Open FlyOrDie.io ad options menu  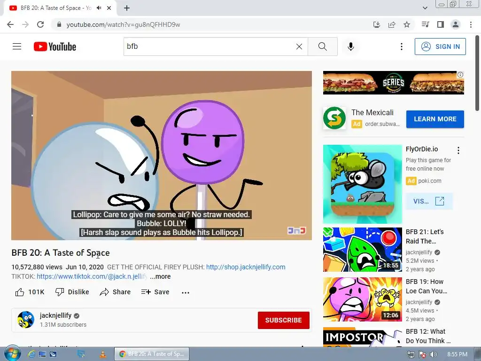point(458,150)
